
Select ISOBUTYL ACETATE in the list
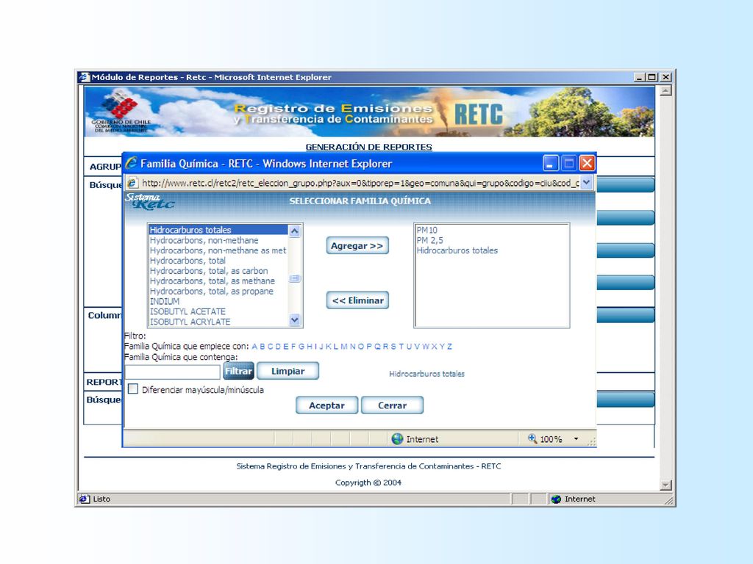[218, 311]
